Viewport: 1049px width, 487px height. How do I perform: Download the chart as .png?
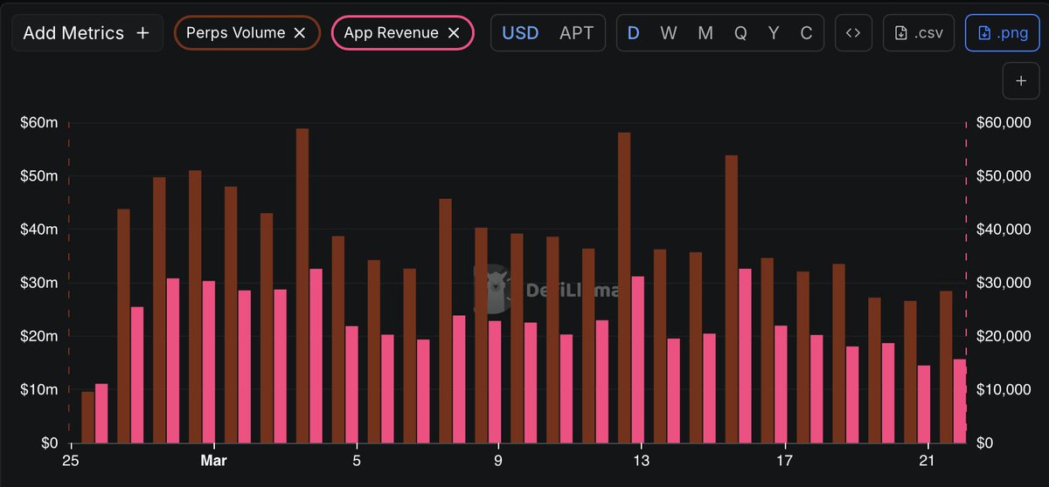(1003, 33)
